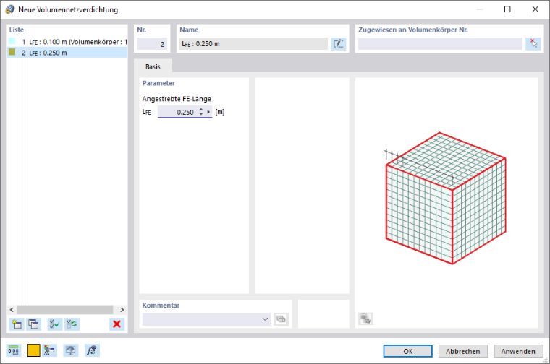
Task: Click the preview view settings icon
Action: 366,318
